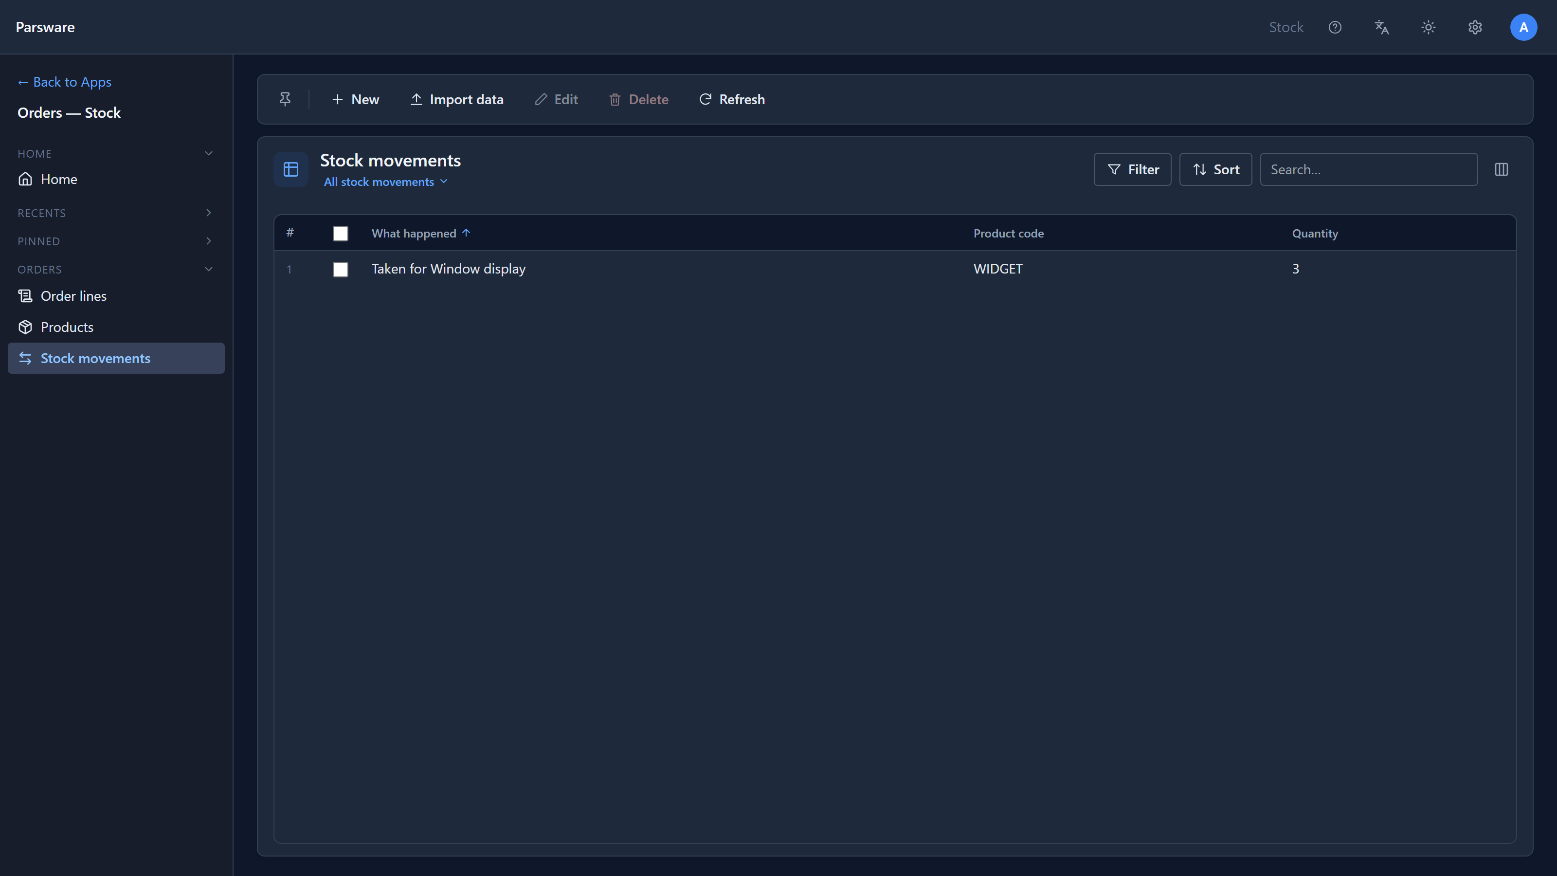Open the settings gear icon
This screenshot has width=1557, height=876.
click(x=1475, y=27)
